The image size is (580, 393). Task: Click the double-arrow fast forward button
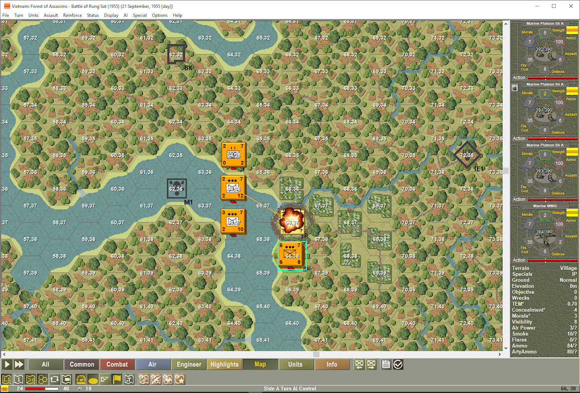19,365
